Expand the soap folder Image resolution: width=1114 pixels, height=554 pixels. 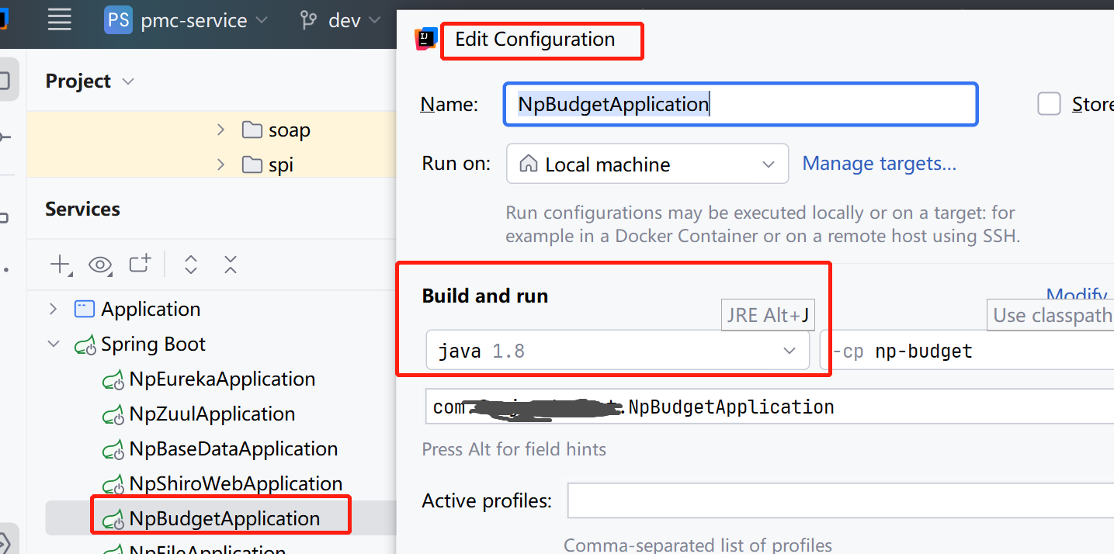point(221,130)
